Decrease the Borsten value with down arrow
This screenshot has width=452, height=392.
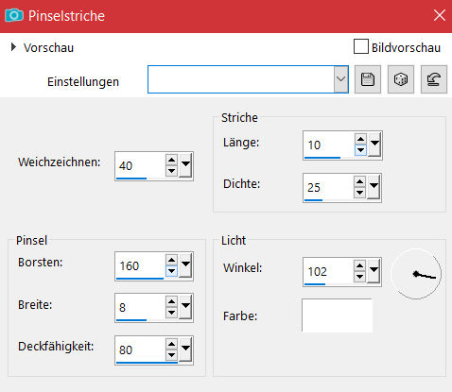pos(171,271)
